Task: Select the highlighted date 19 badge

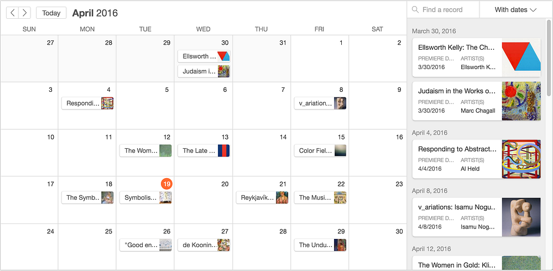Action: click(x=166, y=184)
